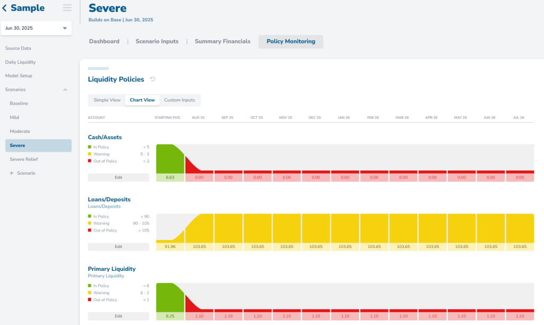Click Edit button for Loans/Deposits policy

pyautogui.click(x=118, y=246)
